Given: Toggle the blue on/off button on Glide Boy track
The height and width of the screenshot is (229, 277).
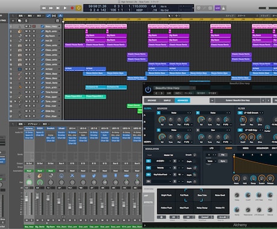Looking at the screenshot, I should [43, 111].
